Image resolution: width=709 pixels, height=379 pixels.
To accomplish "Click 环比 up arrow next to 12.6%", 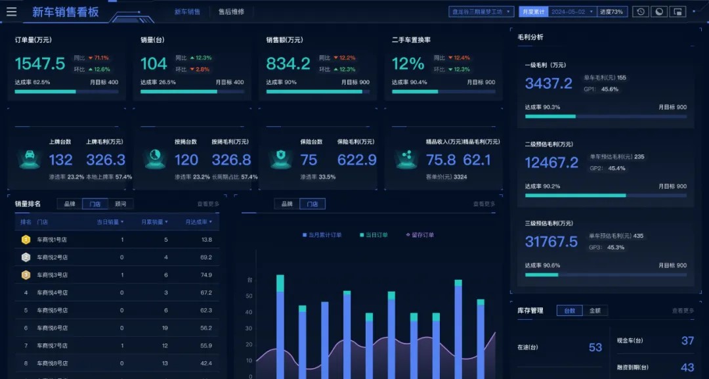I will [91, 70].
